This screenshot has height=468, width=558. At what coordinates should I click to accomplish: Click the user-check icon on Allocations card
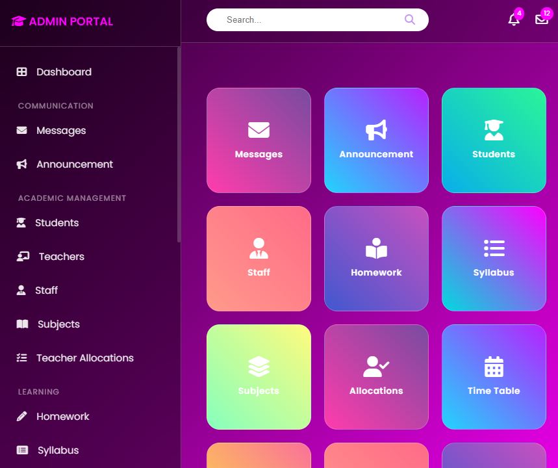click(376, 367)
